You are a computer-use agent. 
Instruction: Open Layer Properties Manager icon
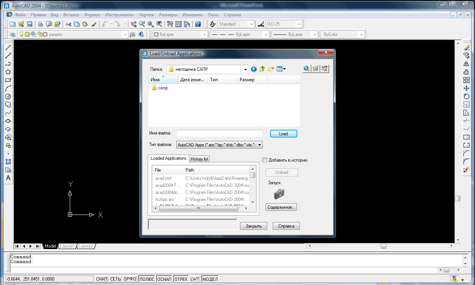(x=13, y=34)
